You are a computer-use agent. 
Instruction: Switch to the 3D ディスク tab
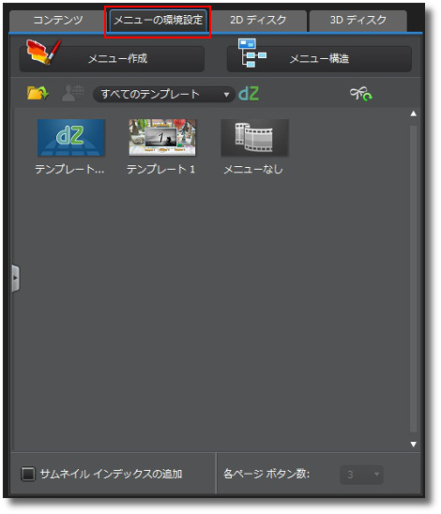click(358, 21)
